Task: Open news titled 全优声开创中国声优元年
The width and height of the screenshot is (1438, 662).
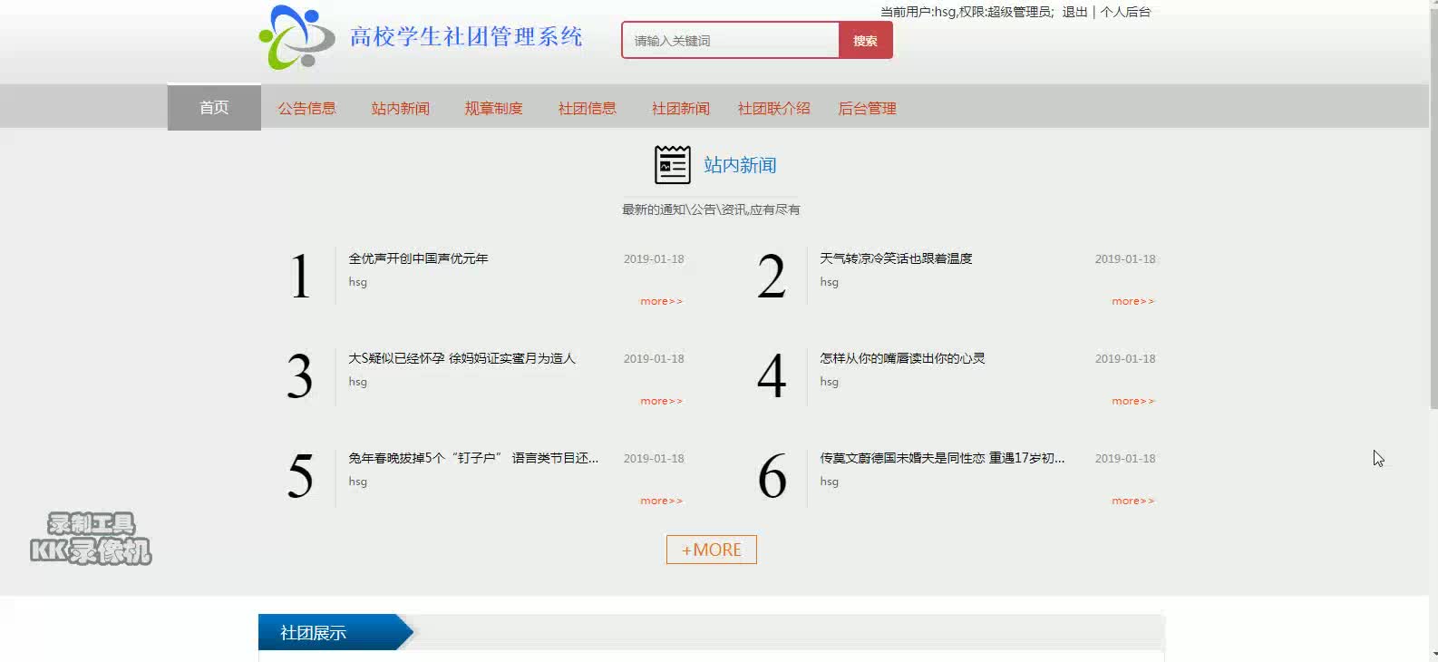Action: coord(418,258)
